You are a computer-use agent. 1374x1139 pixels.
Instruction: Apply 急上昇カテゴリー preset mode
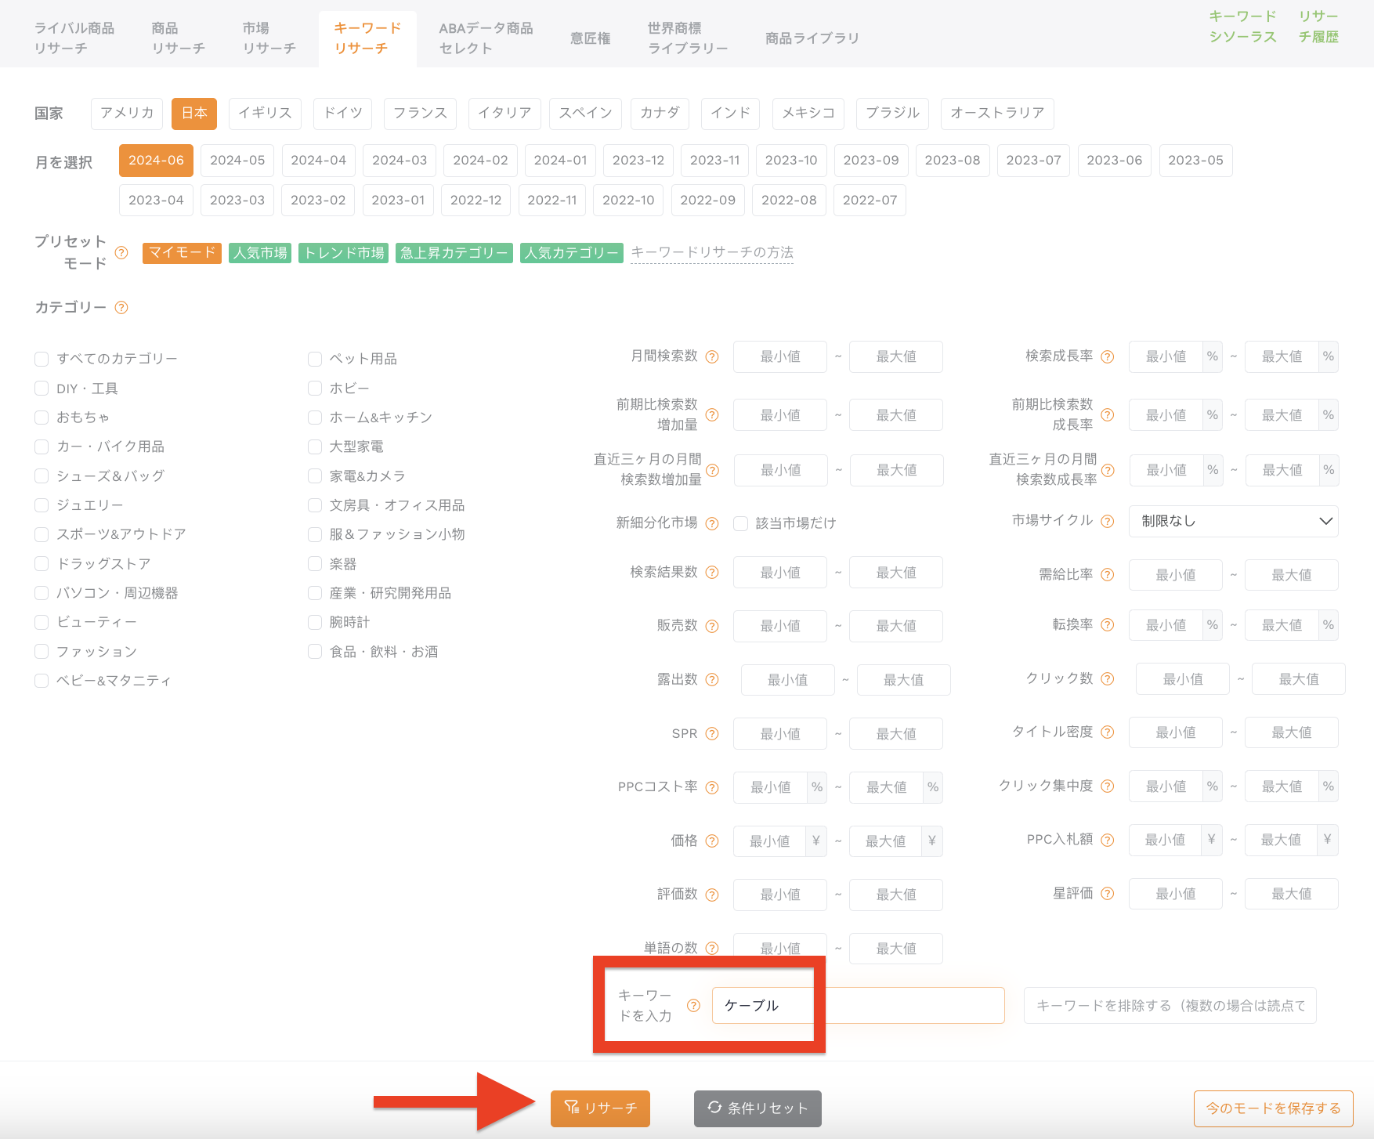click(454, 253)
